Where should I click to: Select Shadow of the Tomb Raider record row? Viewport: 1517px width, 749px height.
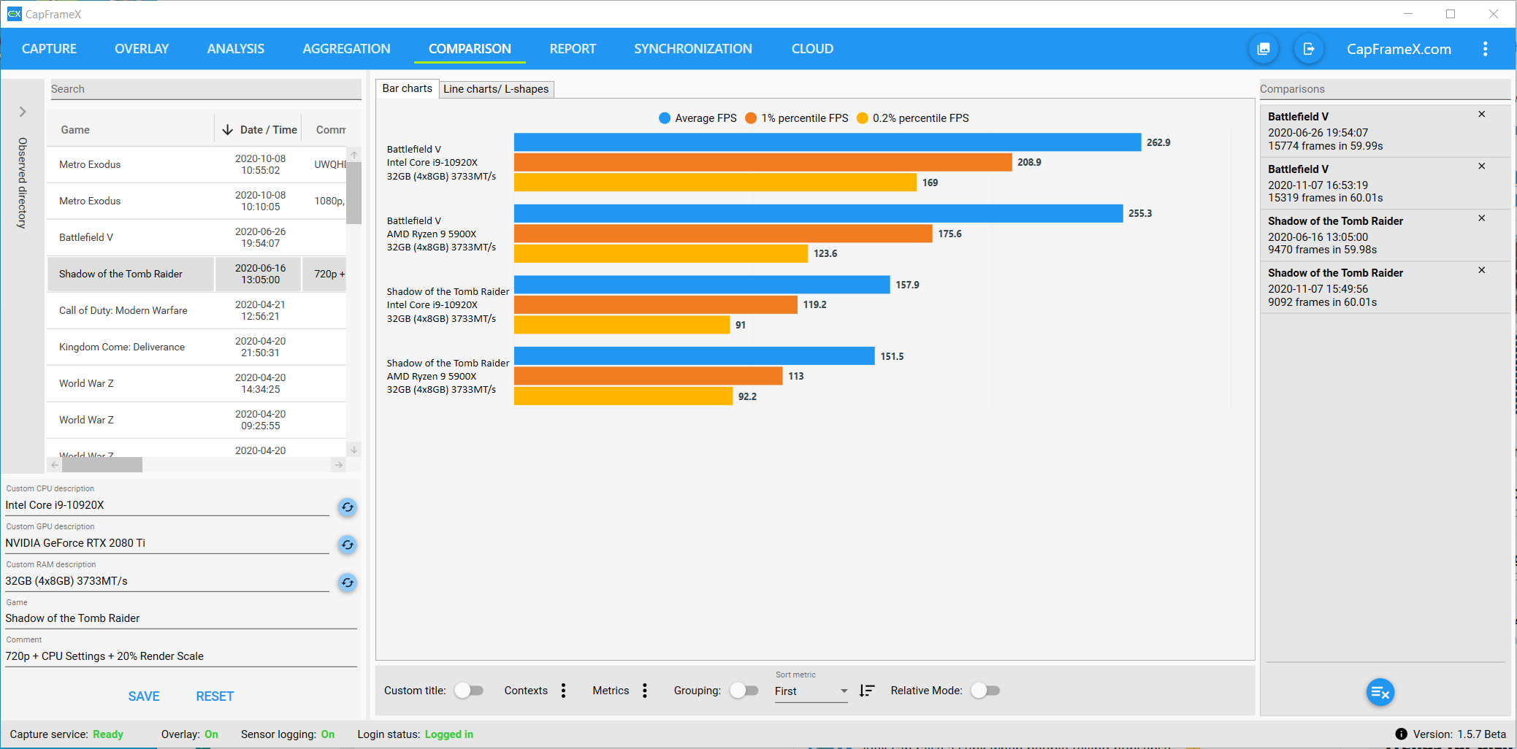click(196, 274)
